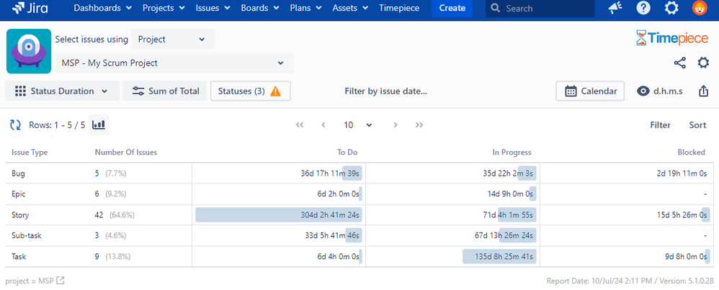719x290 pixels.
Task: Open the Statuses (3) selector
Action: tap(251, 91)
